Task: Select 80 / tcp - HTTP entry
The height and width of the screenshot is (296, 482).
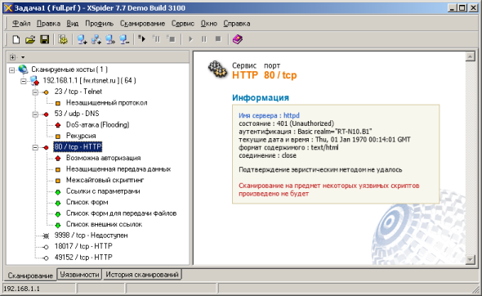Action: [x=78, y=146]
